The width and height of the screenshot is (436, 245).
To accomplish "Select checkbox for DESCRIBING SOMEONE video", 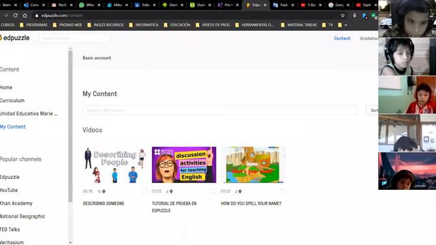I will point(144,191).
